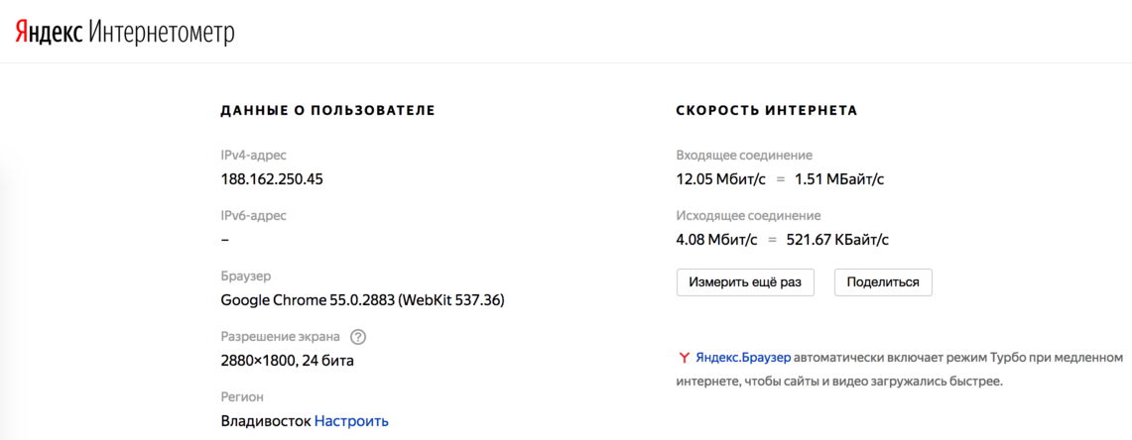Click the incoming speed value 12.05 Мбит/с
Image resolution: width=1132 pixels, height=440 pixels.
pyautogui.click(x=720, y=179)
